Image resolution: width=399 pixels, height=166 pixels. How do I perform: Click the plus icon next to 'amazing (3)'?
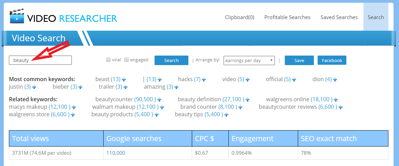[176, 87]
